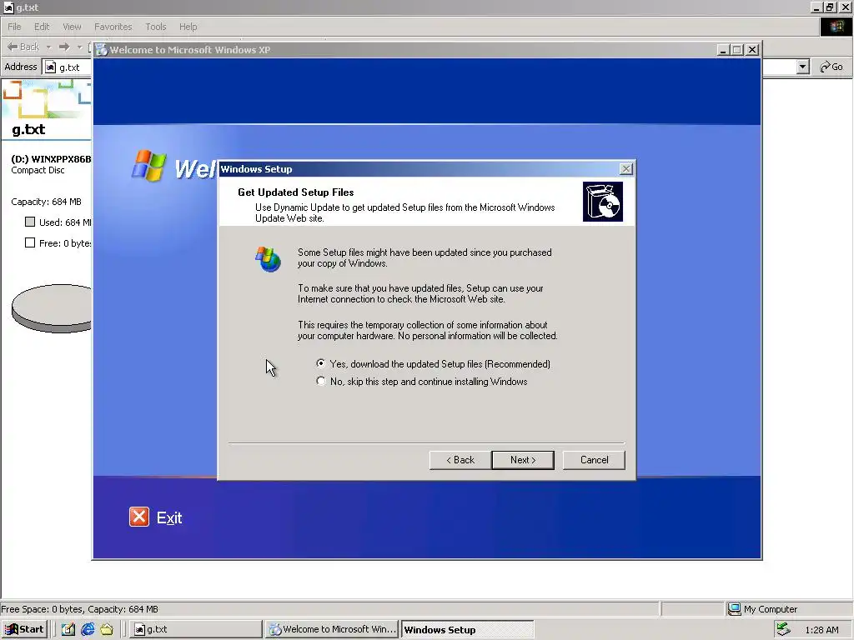The height and width of the screenshot is (640, 854).
Task: Click the Capacity: 684 MB text
Action: pyautogui.click(x=47, y=202)
